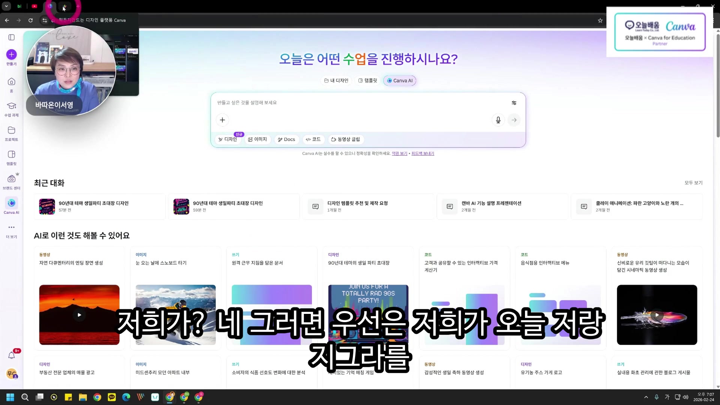Open Templates icon in left sidebar
The width and height of the screenshot is (720, 405).
coord(11,154)
